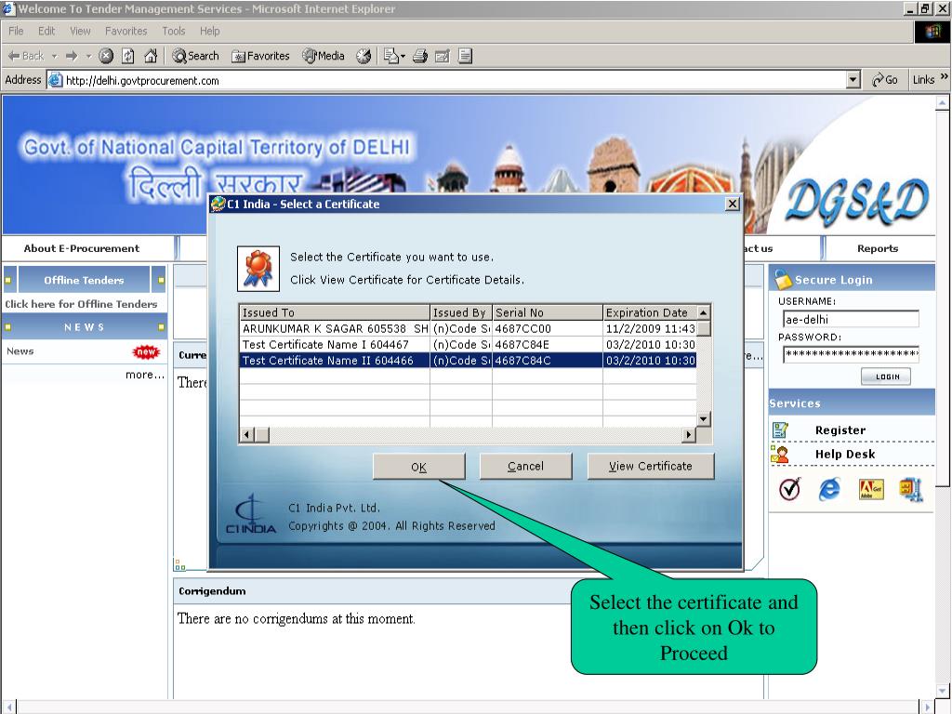
Task: Expand the Links toolbar chevron
Action: point(944,77)
